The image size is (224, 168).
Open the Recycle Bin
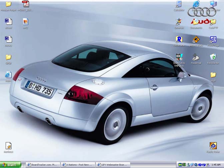(x=213, y=57)
